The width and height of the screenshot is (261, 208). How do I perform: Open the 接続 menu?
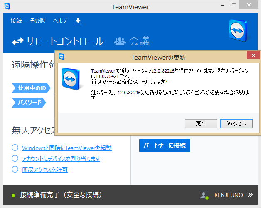(x=16, y=21)
